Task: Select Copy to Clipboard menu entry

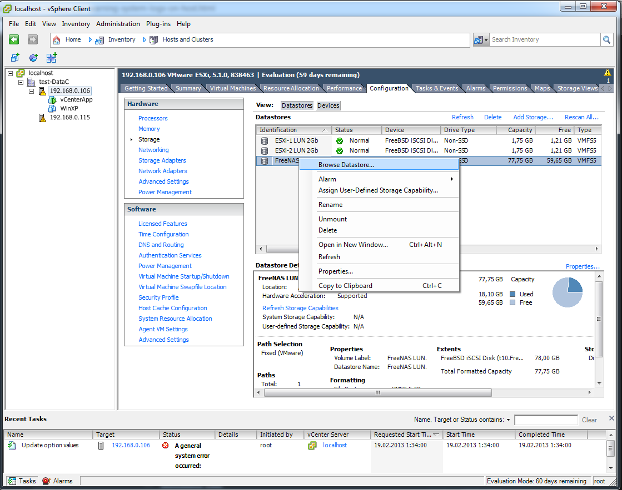Action: pos(379,286)
